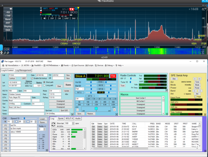Click the B button by waterfall
Viewport: 208px width, 157px height.
pos(8,49)
